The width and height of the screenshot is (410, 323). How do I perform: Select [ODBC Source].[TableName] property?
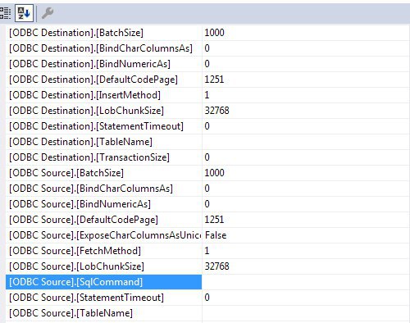[x=104, y=313]
